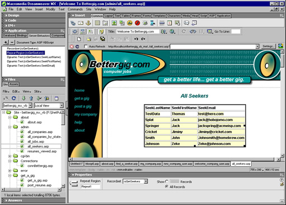Click the Title input field
Screen dimensions: 286x205
pos(138,31)
